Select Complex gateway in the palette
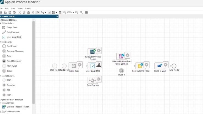 click(x=9, y=85)
